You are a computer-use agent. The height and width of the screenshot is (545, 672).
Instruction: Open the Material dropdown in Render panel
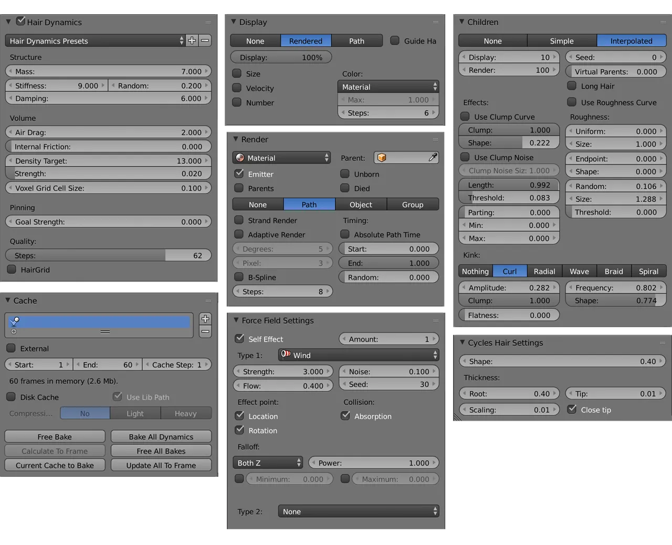[281, 158]
